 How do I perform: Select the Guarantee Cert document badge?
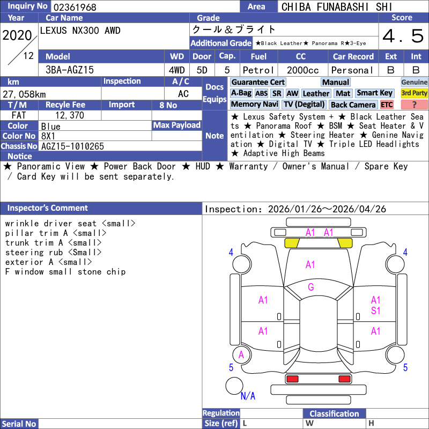click(x=258, y=82)
